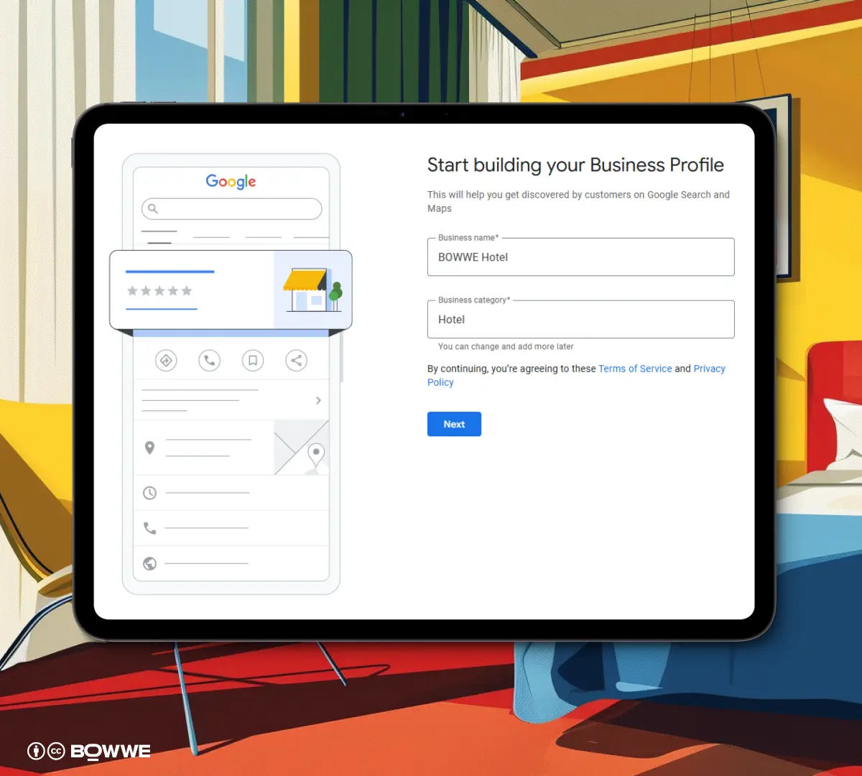Click the Creative Commons icon at bottom
Viewport: 862px width, 776px height.
[x=56, y=752]
